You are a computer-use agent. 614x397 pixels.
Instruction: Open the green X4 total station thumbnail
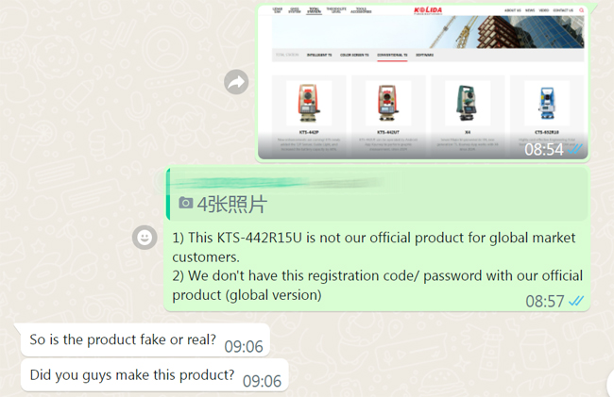point(468,103)
